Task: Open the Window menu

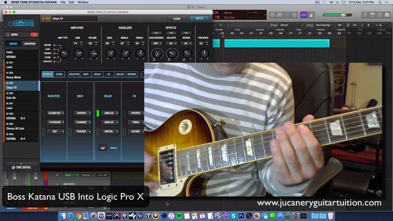Action: pos(83,2)
